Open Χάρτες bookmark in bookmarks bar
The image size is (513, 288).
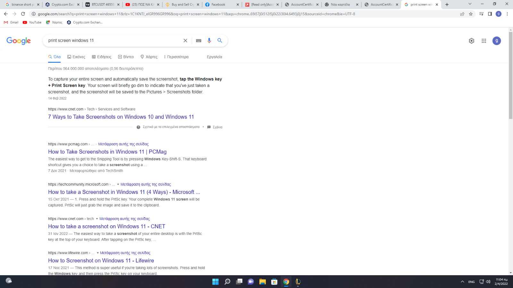[54, 22]
